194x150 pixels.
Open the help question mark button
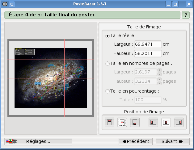(186, 15)
